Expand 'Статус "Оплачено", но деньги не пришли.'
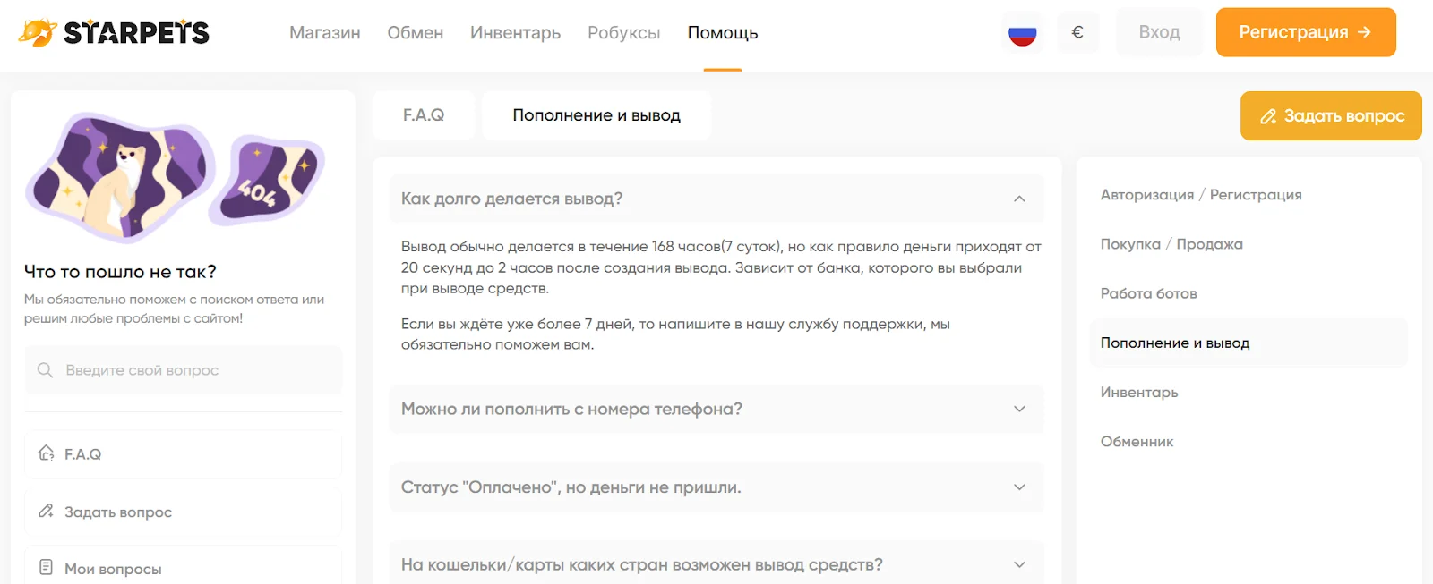Viewport: 1433px width, 584px height. point(716,487)
